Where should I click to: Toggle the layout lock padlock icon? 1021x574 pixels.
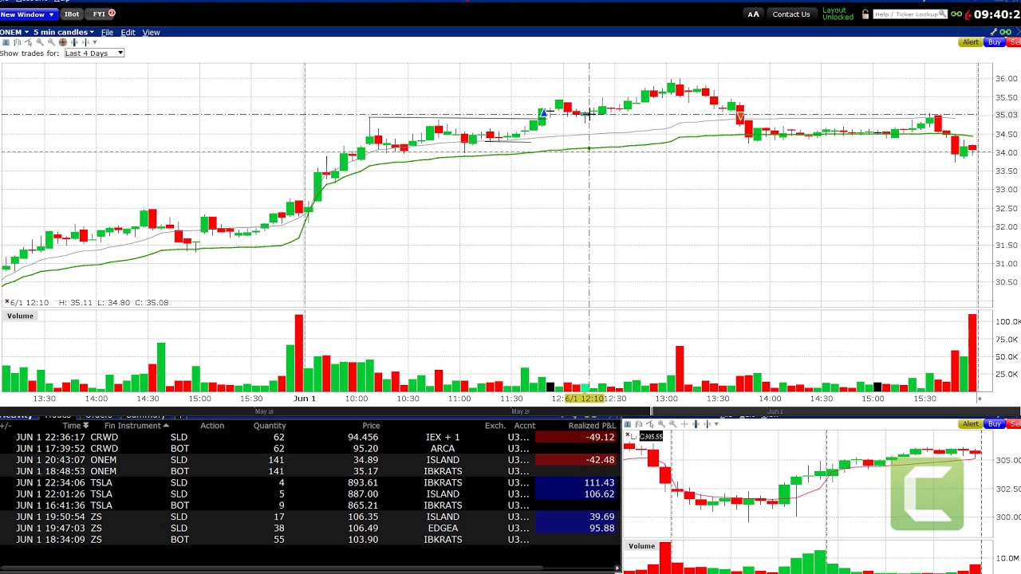(865, 14)
